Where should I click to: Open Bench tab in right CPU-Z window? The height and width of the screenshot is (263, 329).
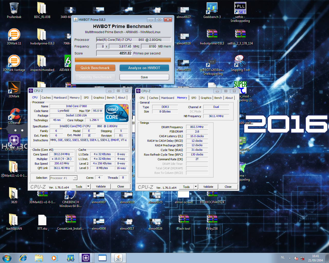pyautogui.click(x=218, y=98)
